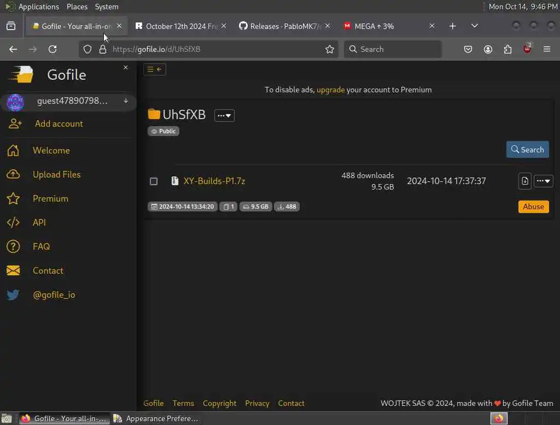Click the show desktop taskbar icon
The height and width of the screenshot is (425, 560).
tap(7, 418)
